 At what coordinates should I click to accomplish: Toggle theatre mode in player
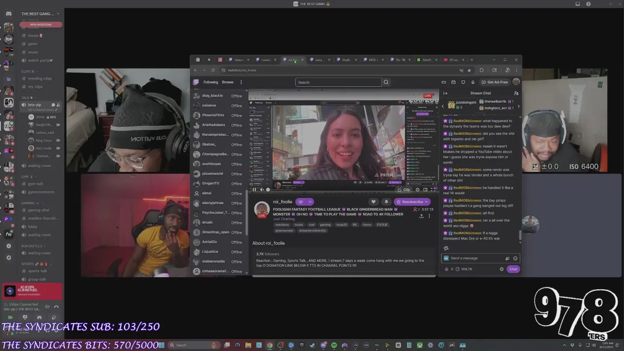coord(425,190)
